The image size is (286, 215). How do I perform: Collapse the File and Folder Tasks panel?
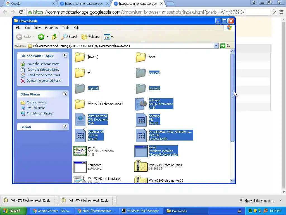65,55
